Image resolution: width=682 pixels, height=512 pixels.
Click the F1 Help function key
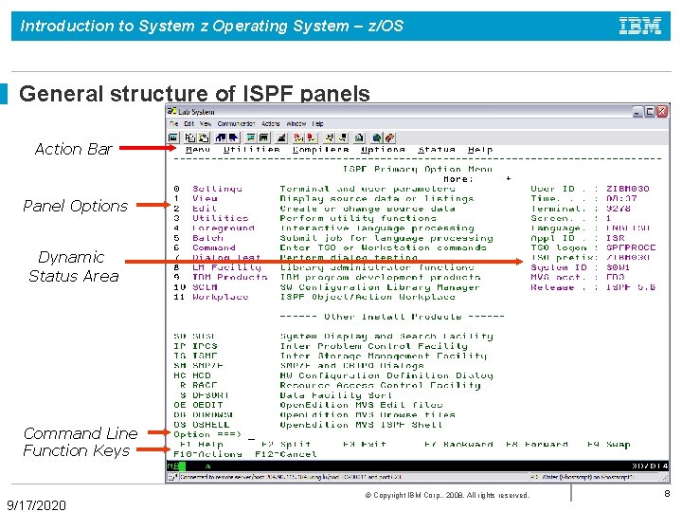tap(202, 445)
